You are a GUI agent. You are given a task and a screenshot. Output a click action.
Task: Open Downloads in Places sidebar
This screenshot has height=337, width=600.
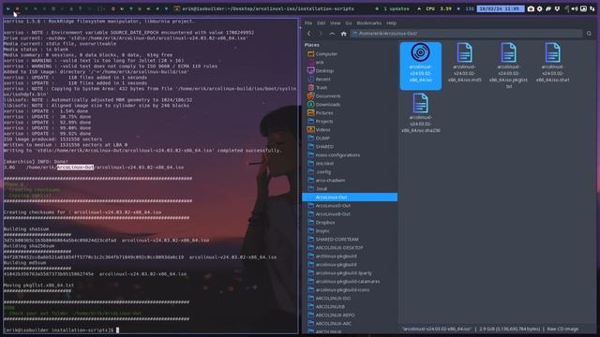click(x=323, y=104)
